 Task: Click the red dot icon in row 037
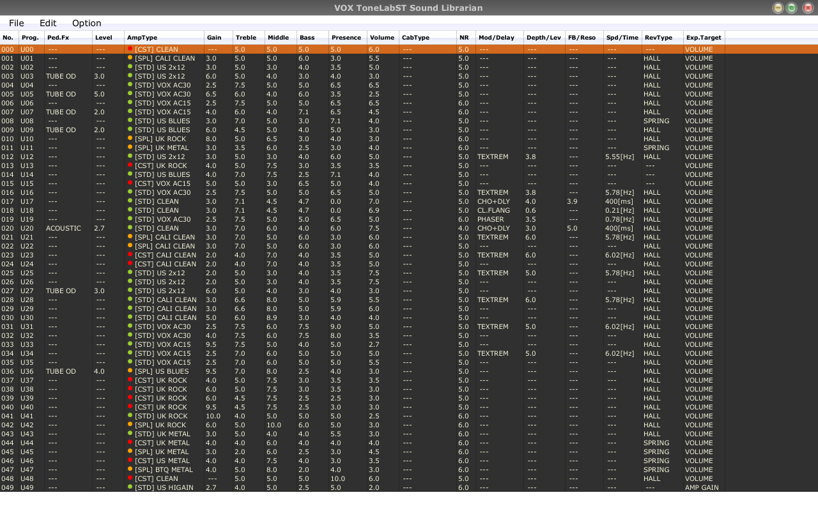pos(130,379)
